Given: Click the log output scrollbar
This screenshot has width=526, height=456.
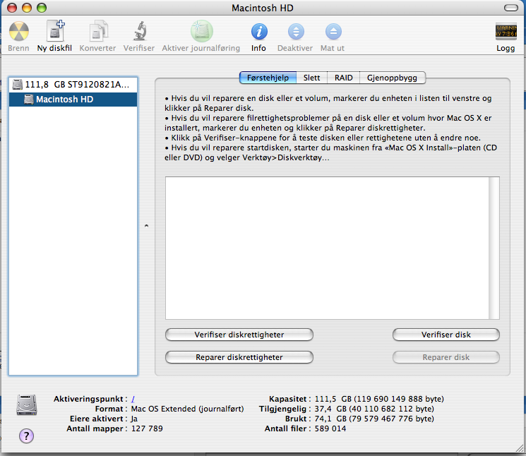Looking at the screenshot, I should [494, 248].
